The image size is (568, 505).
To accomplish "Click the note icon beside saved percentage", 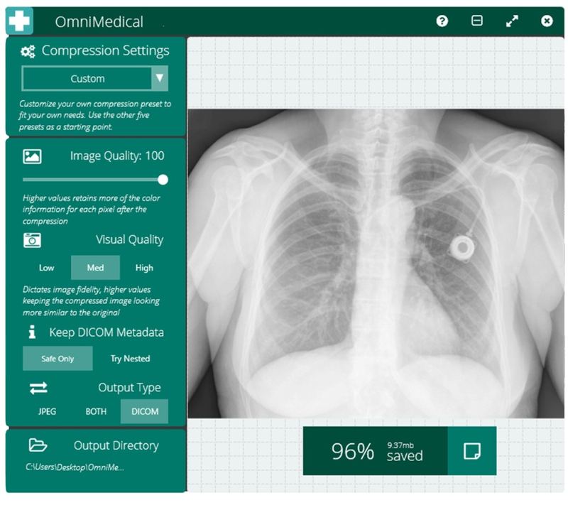I will coord(472,451).
